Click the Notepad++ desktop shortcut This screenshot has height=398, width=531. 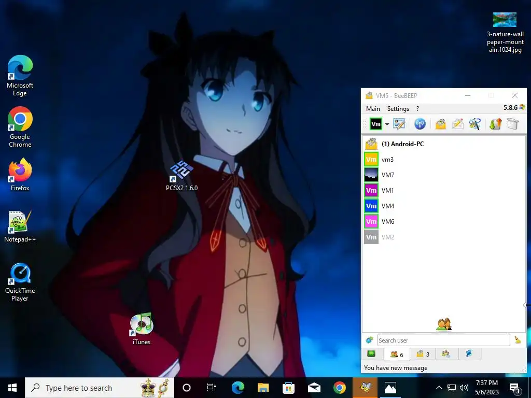[20, 226]
